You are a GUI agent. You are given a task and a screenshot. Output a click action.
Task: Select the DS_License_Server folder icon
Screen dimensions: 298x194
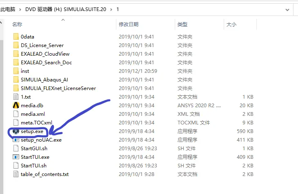(16, 45)
